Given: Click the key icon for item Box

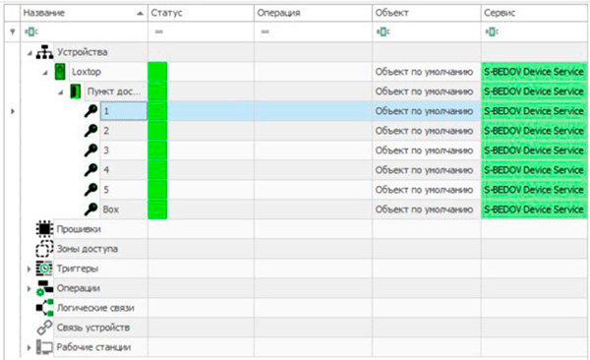Looking at the screenshot, I should click(x=90, y=209).
